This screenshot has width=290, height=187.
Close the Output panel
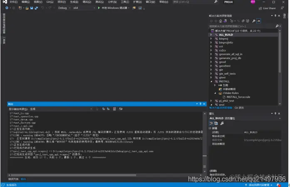(x=204, y=104)
